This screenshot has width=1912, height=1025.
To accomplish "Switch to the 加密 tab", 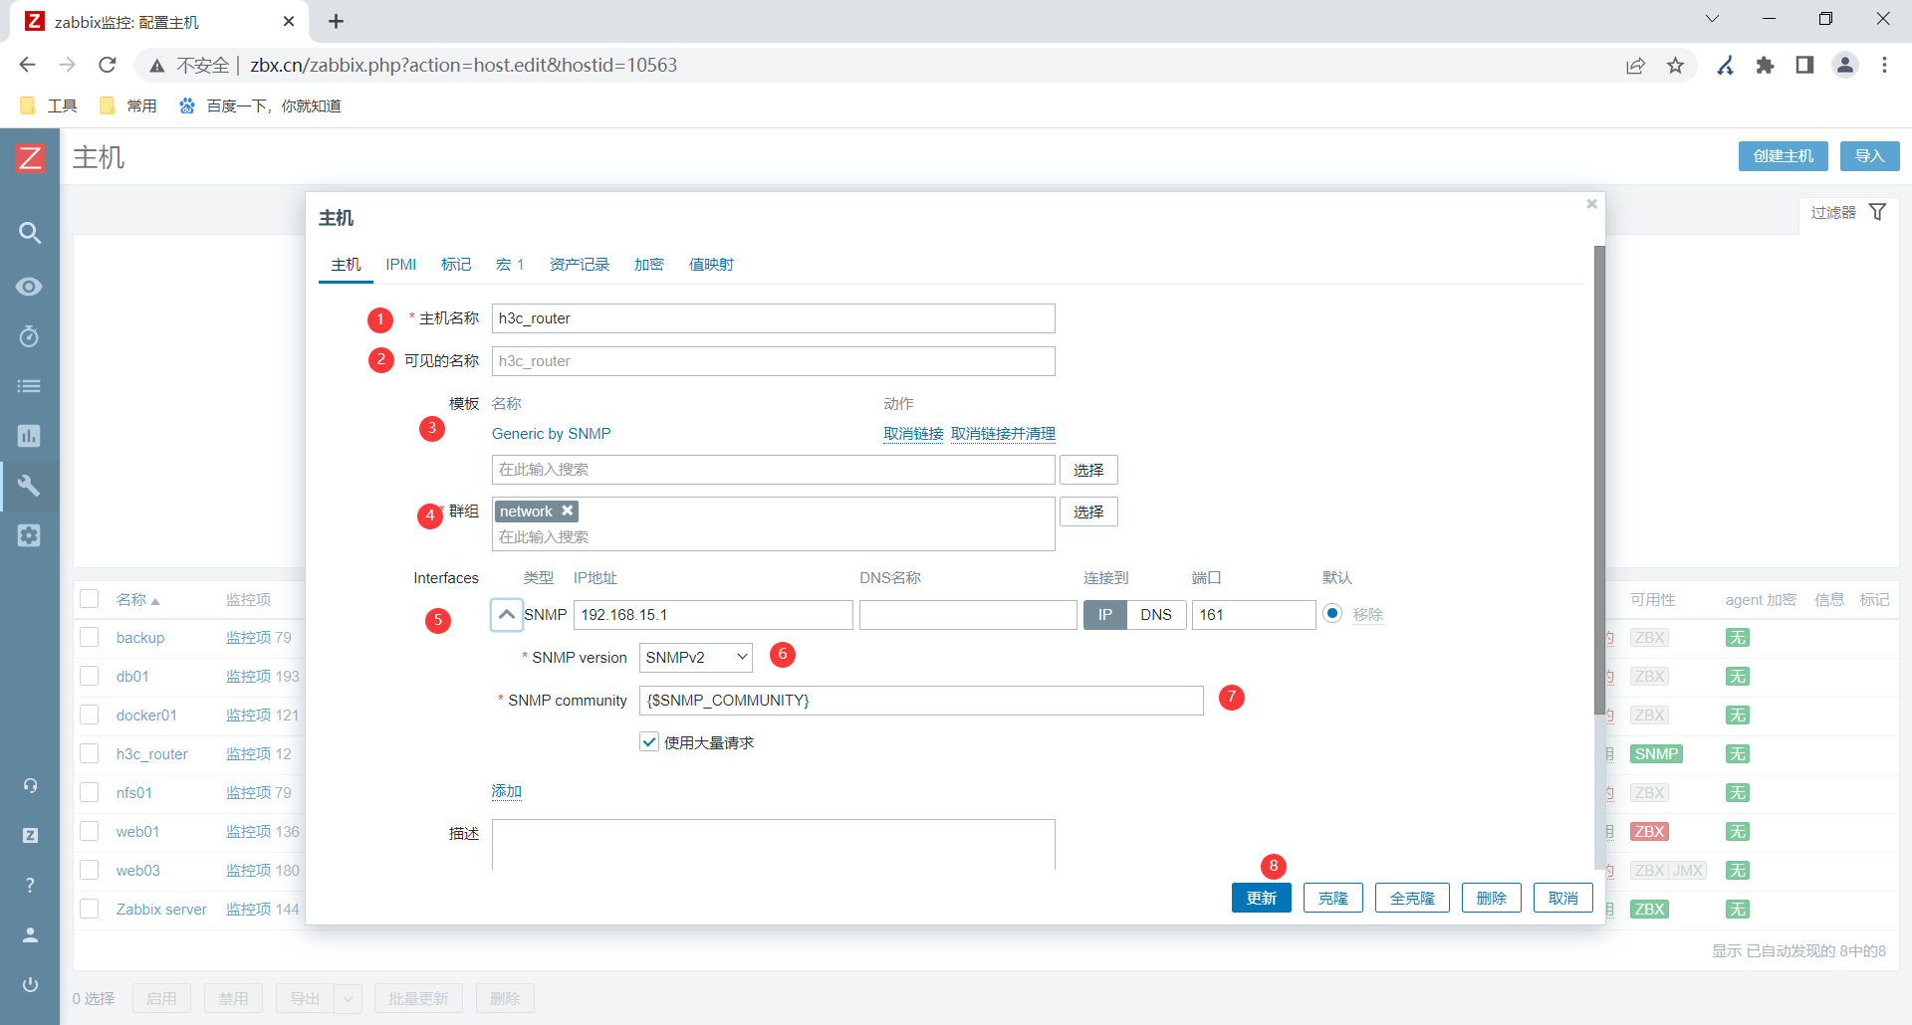I will coord(649,265).
